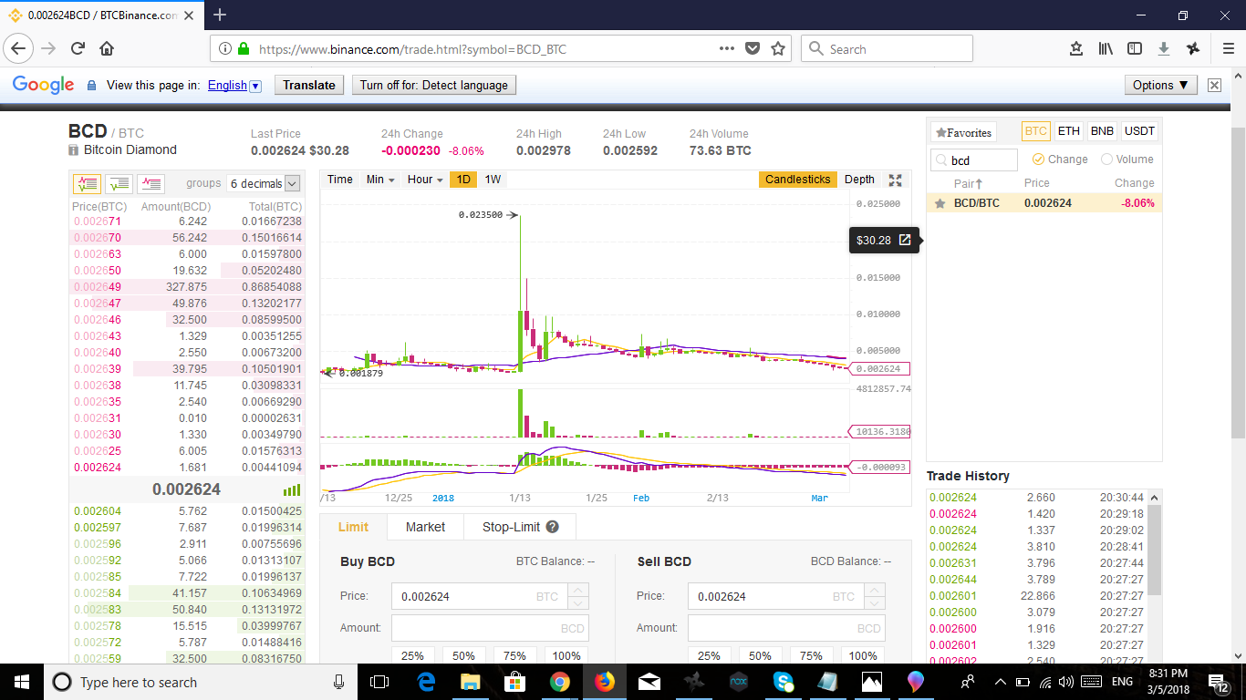Open Firefox library icon
1246x700 pixels.
coord(1106,49)
